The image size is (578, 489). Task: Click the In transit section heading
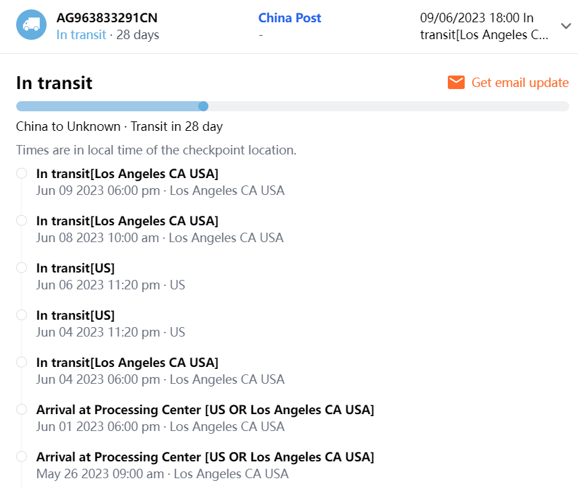[54, 83]
